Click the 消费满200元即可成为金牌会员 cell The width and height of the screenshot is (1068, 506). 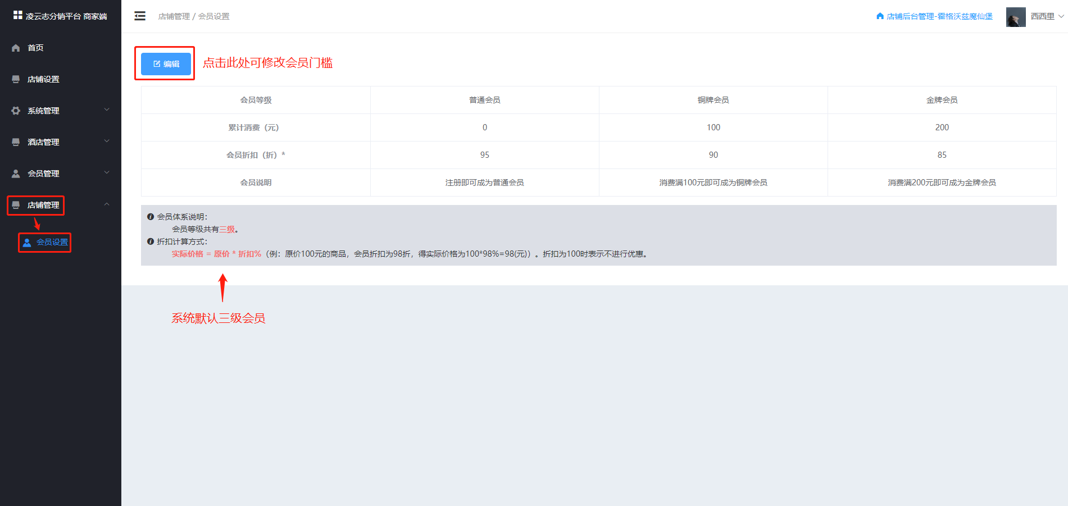[942, 183]
